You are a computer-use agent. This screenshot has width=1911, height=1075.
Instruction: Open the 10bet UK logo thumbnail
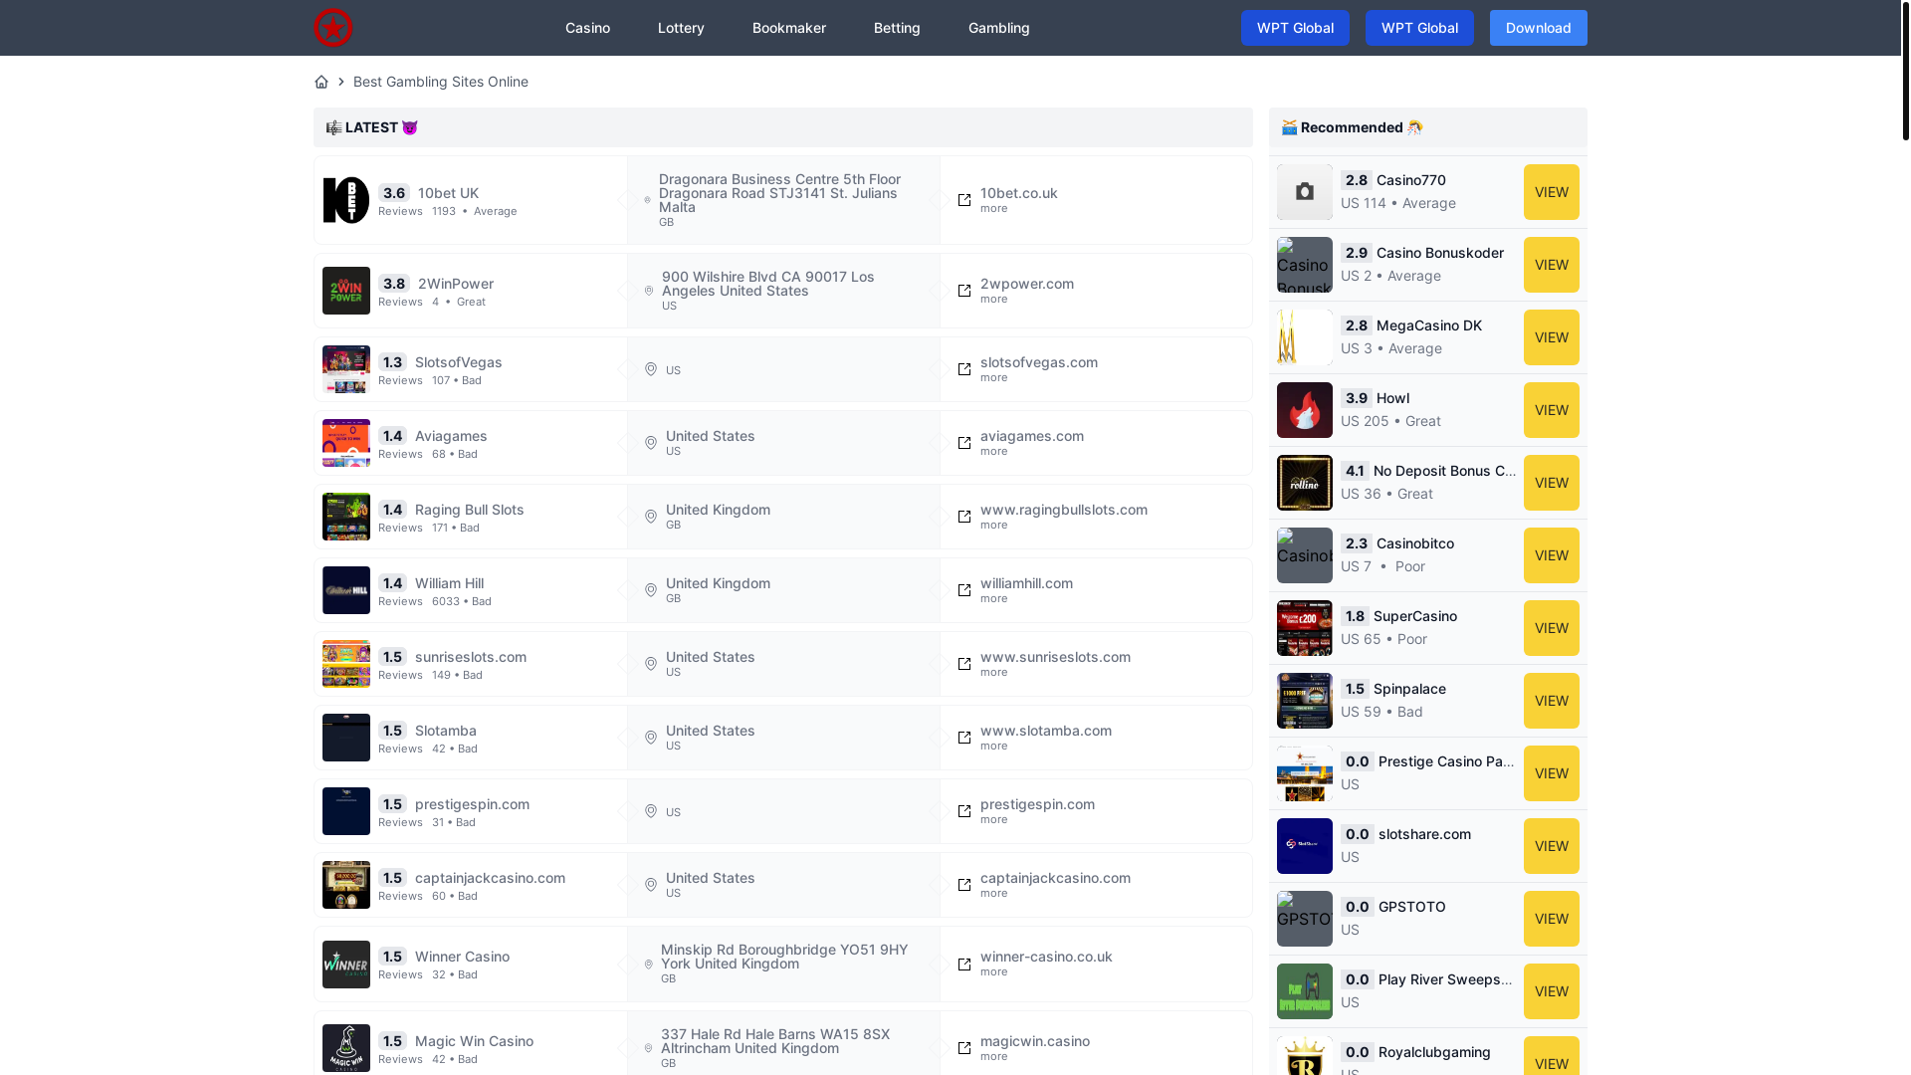(346, 200)
